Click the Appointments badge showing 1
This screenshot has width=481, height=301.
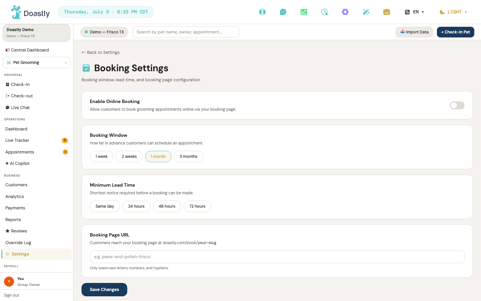pos(65,152)
